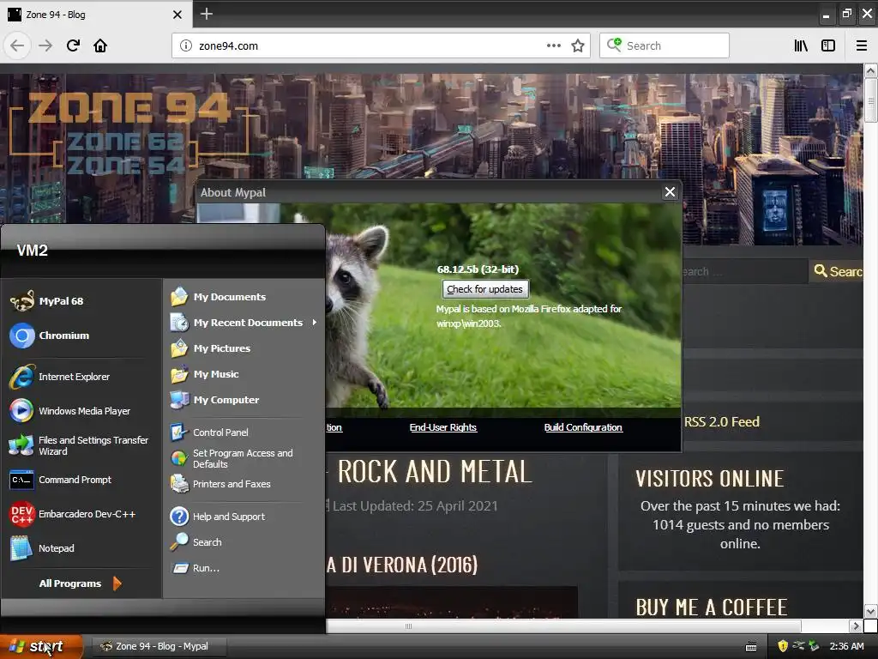Click the Start button
The image size is (878, 659).
(x=40, y=647)
